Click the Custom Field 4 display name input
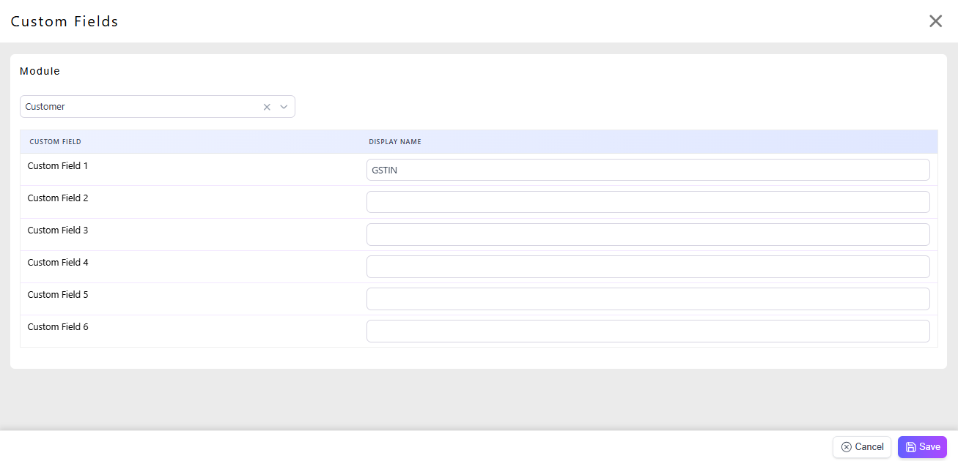This screenshot has height=461, width=958. click(647, 266)
